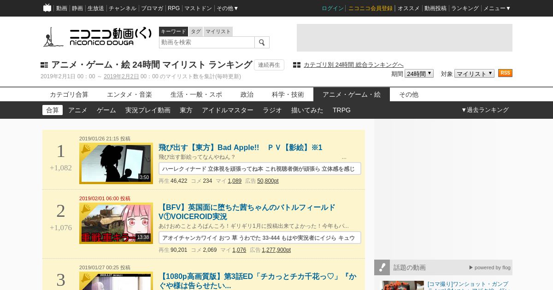Click the pen icon of 話題の動画 panel
The image size is (553, 290).
(x=382, y=267)
